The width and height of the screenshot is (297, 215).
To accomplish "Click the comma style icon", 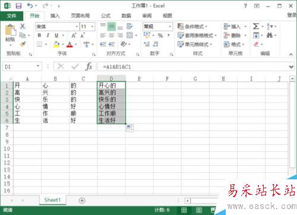I will coord(169,35).
